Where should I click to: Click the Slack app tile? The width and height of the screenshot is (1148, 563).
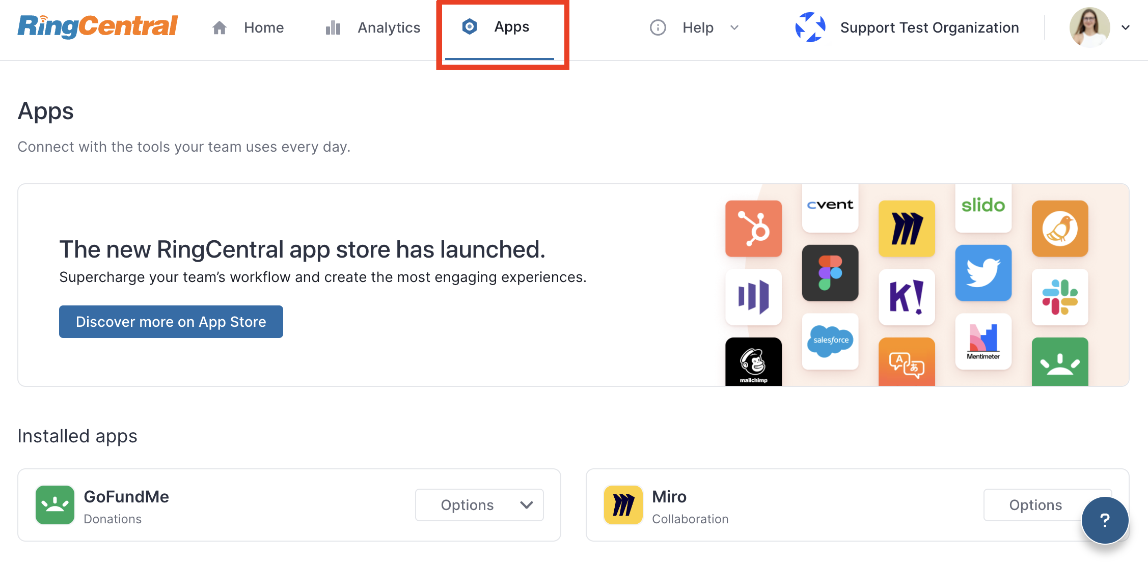point(1060,297)
